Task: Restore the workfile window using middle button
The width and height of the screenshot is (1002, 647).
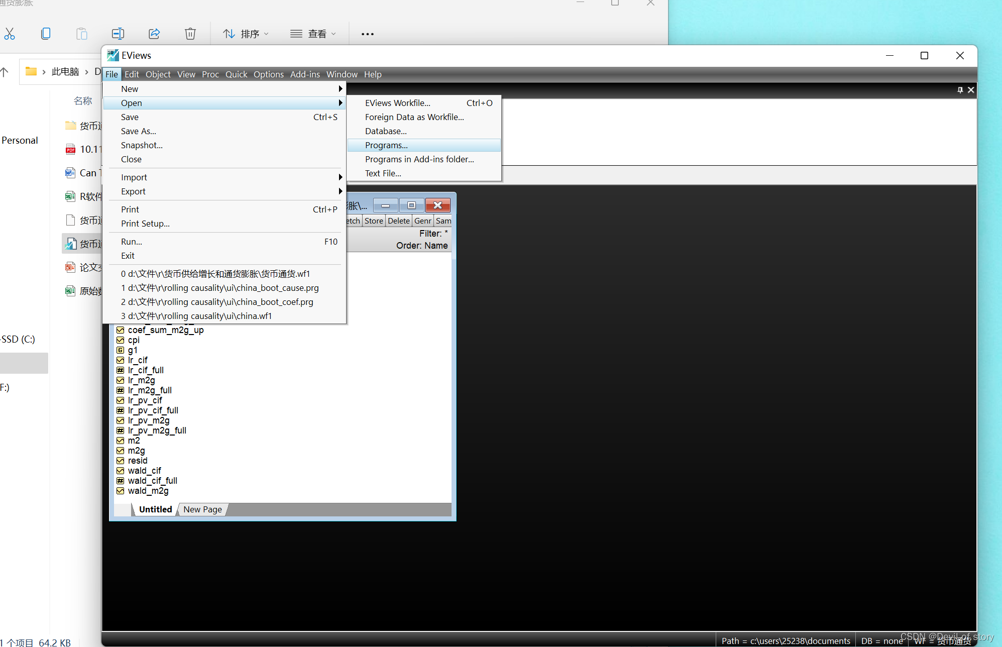Action: 411,205
